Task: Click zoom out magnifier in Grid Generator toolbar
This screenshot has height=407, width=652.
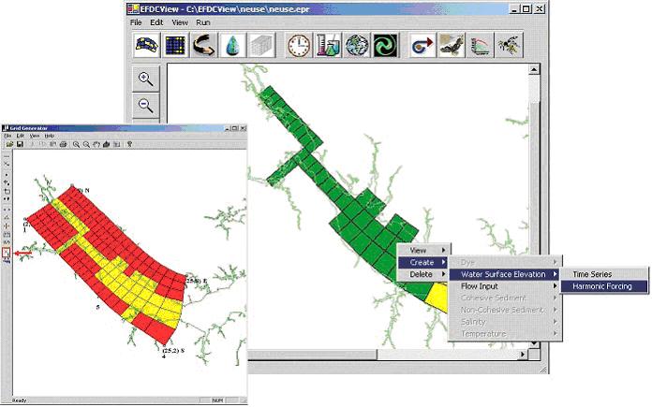Action: click(86, 144)
